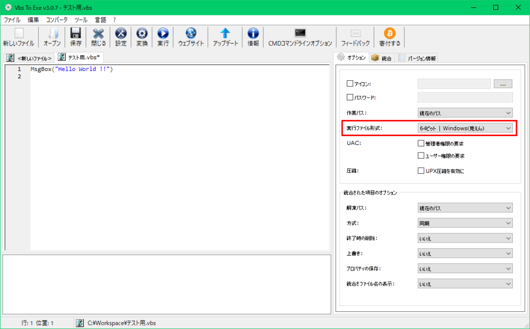Screen dimensions: 530x329
Task: Open the 統合ファイル名の表示 dropdown
Action: (x=465, y=284)
